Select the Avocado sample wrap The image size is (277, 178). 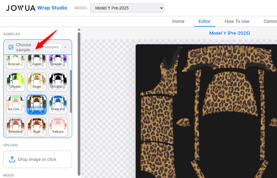(15, 61)
